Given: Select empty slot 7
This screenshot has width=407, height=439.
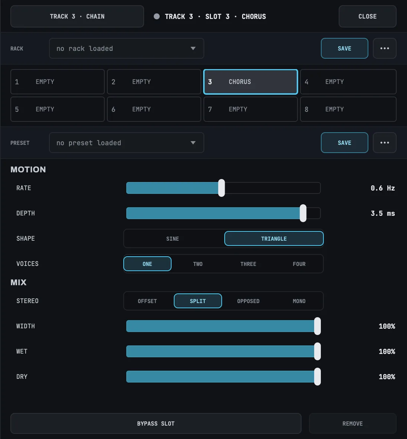Looking at the screenshot, I should 251,109.
